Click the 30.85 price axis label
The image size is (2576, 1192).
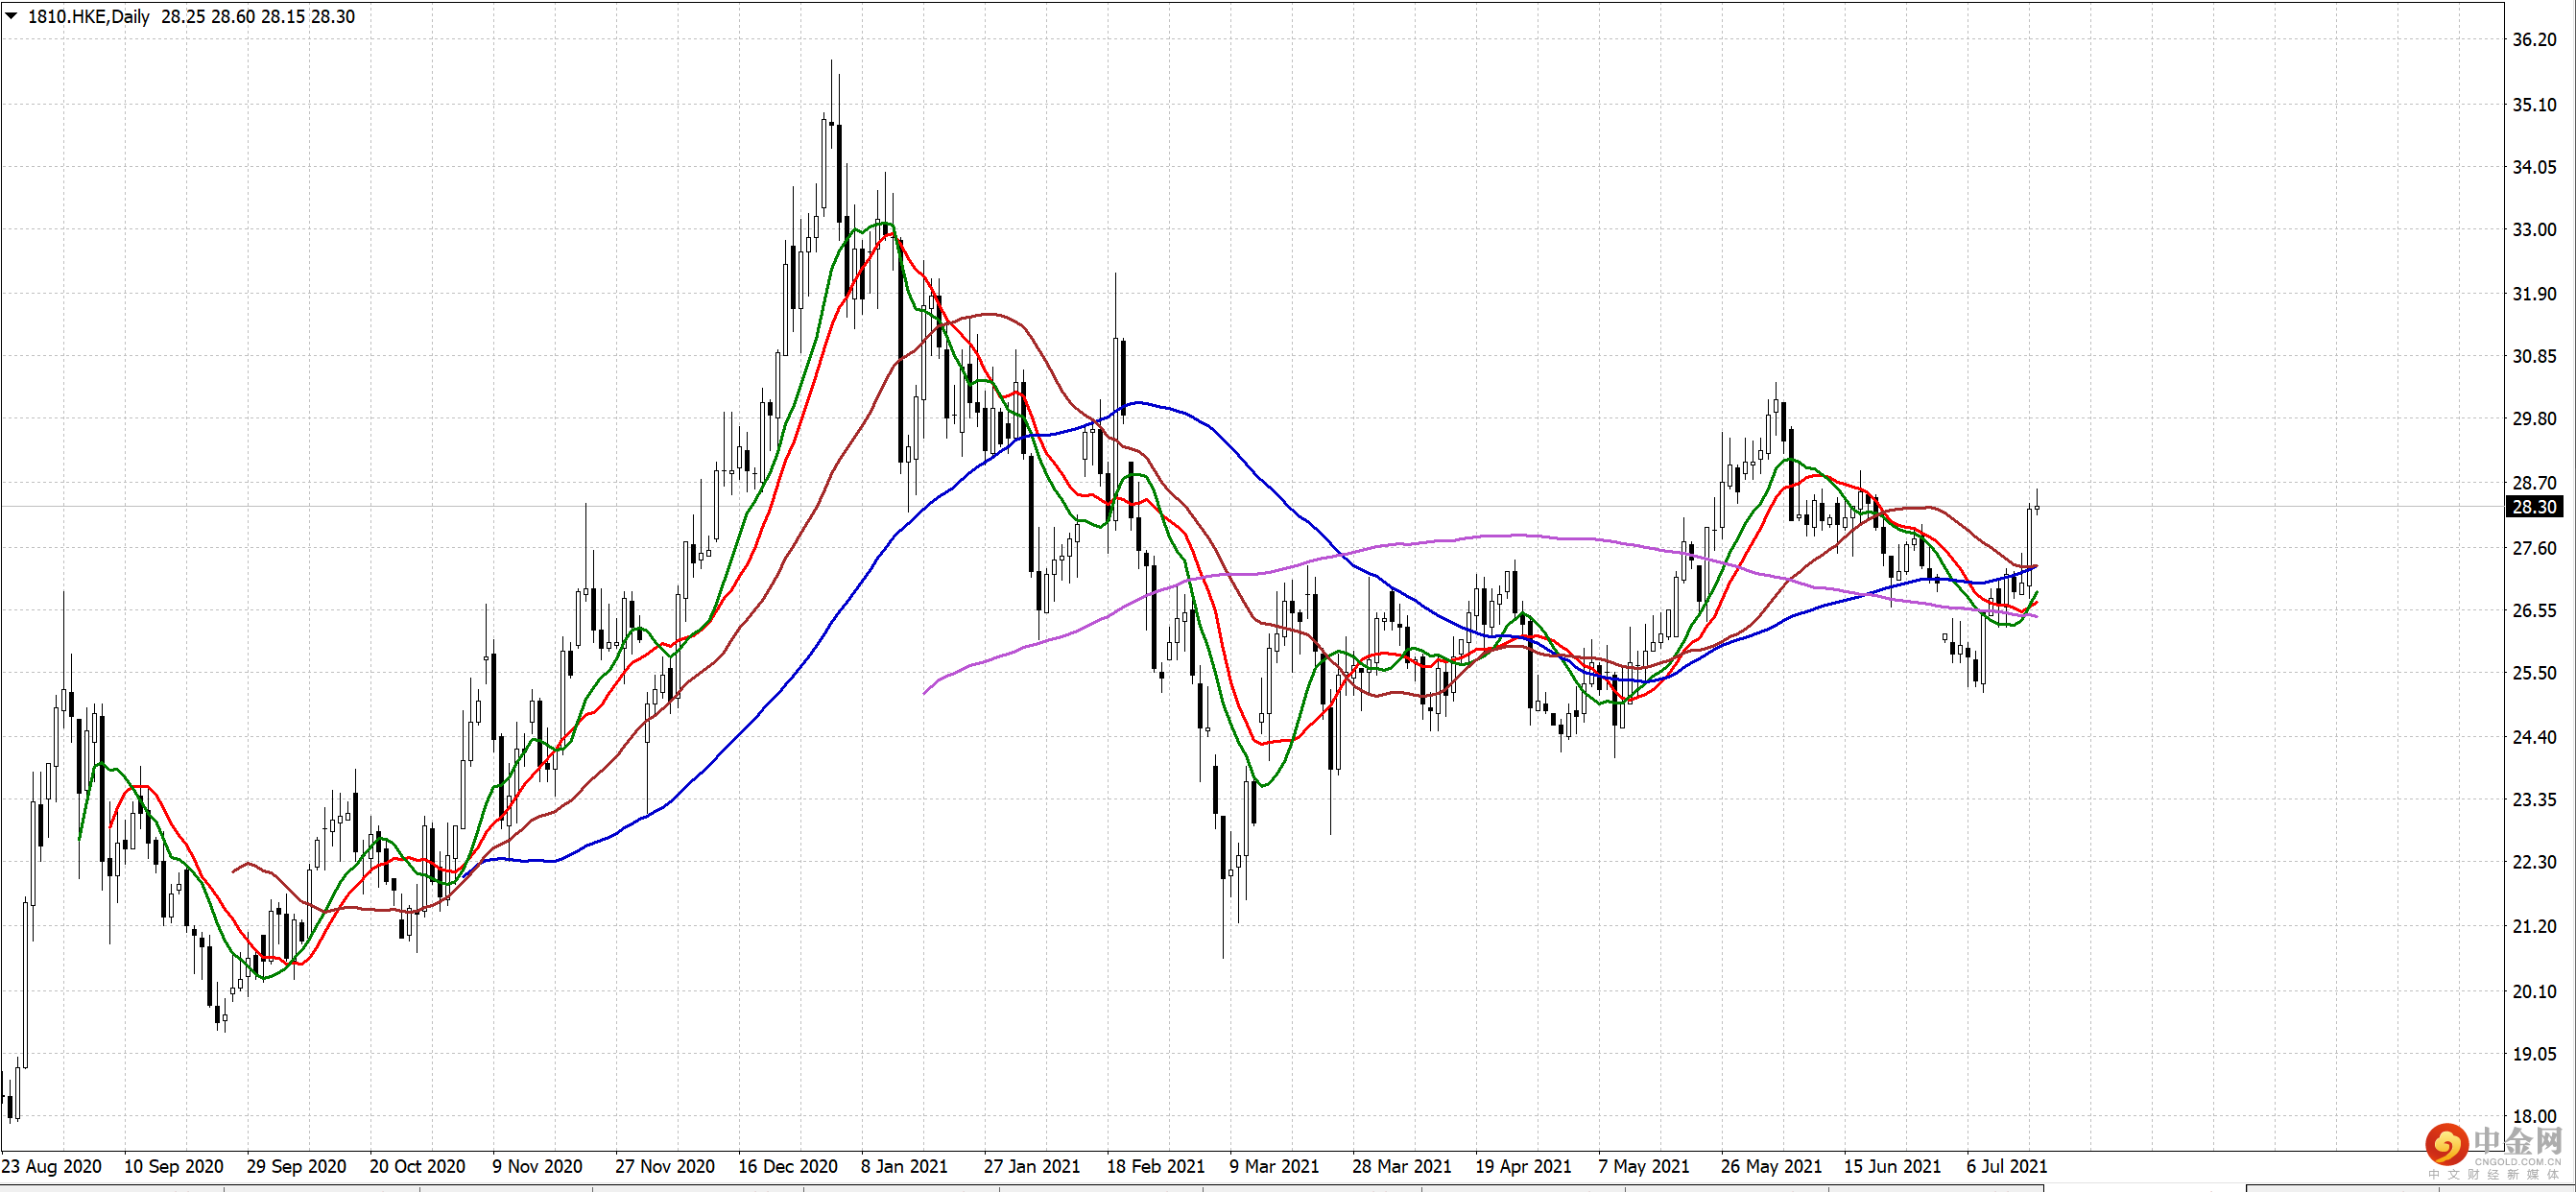2534,357
